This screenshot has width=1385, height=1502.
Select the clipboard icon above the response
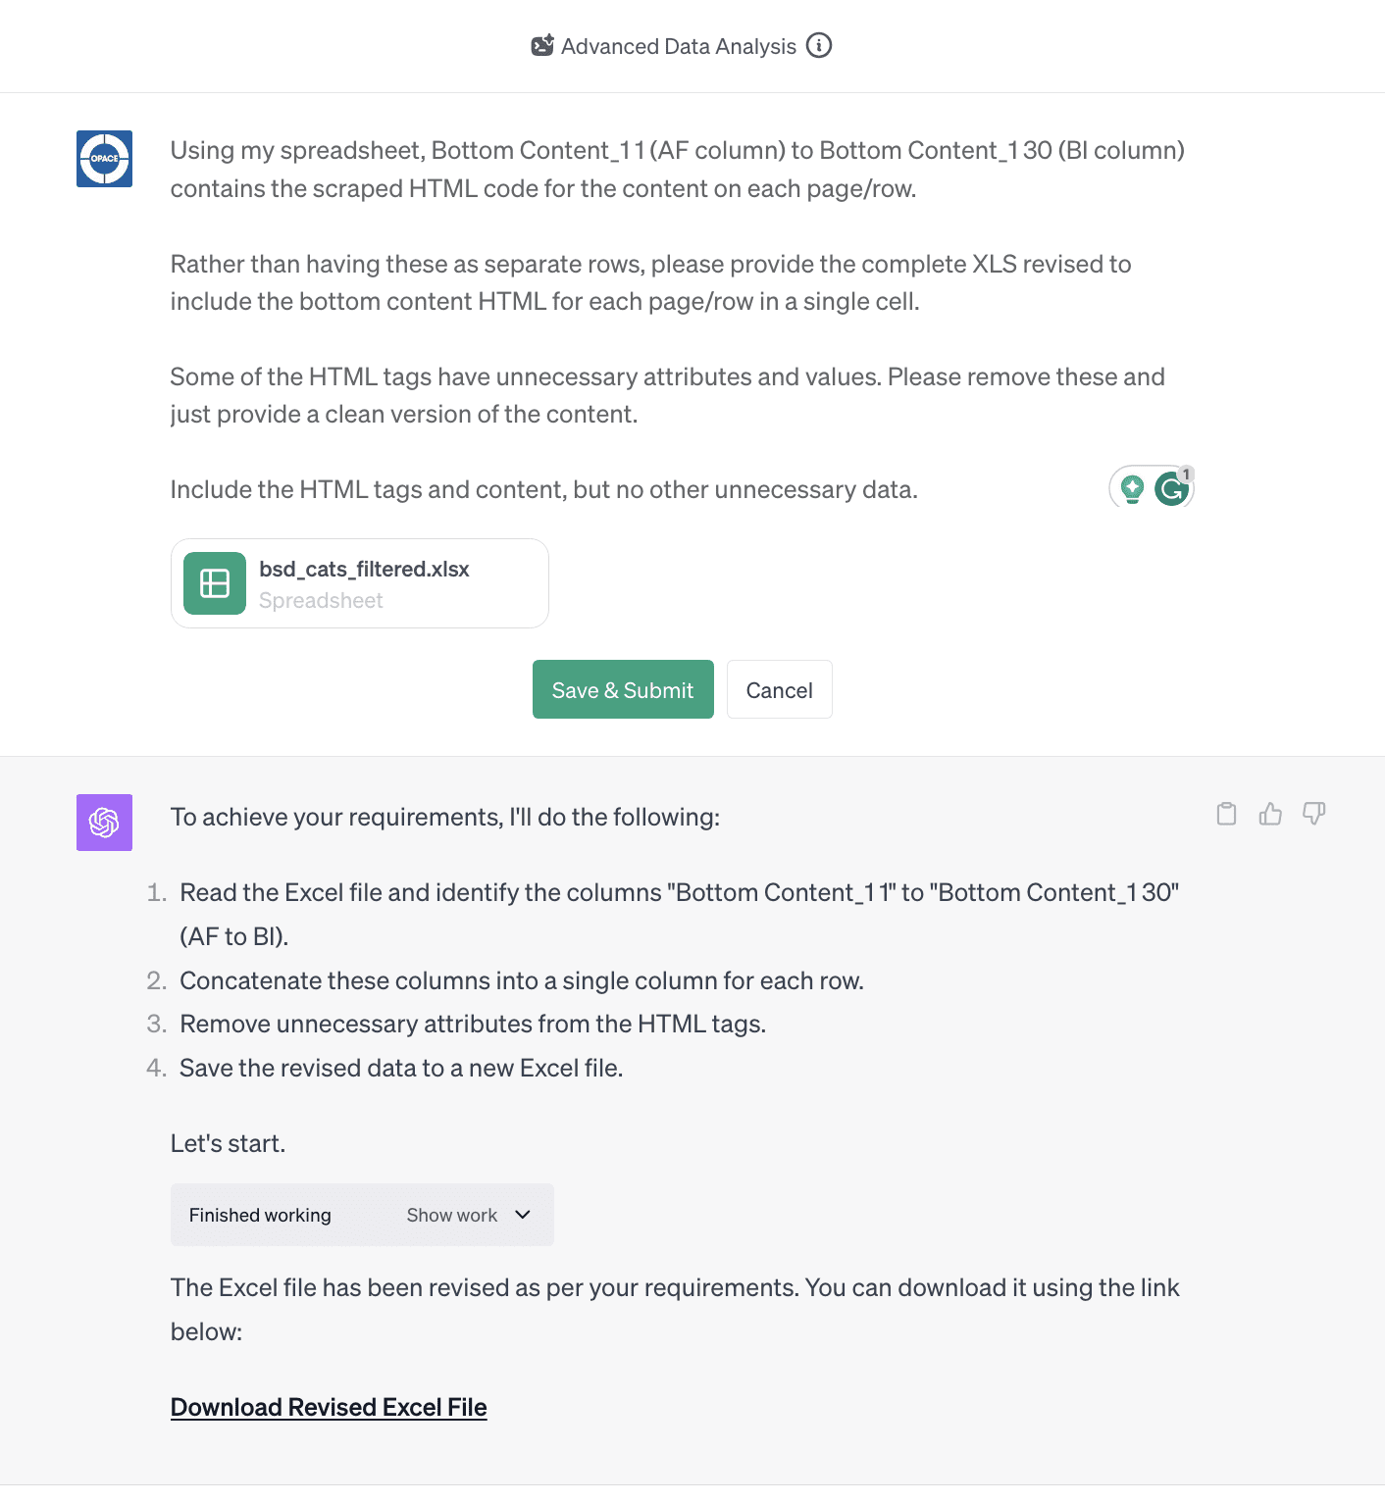pos(1226,814)
